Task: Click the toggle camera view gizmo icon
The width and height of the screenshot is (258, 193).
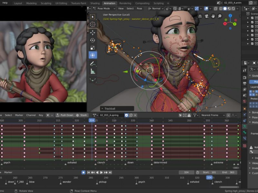Action: [x=206, y=16]
